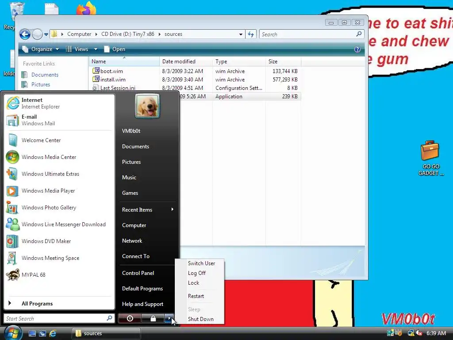
Task: Launch MYPAL 68 browser
Action: tap(59, 274)
